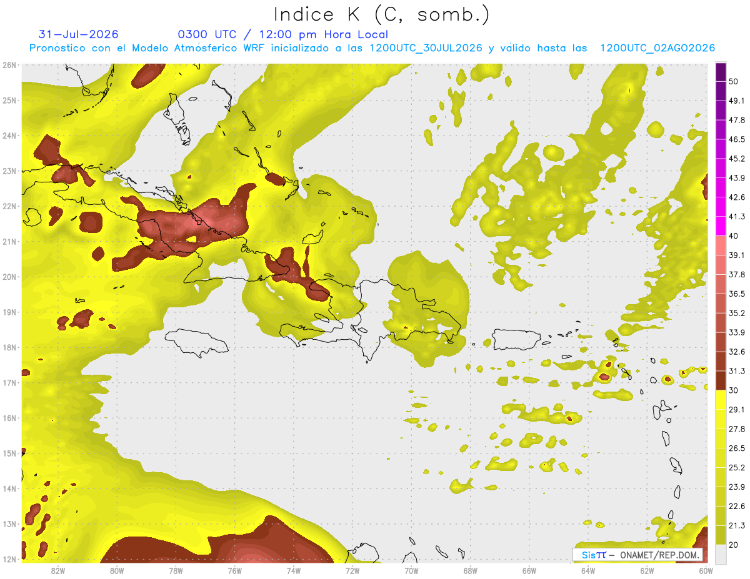Click legend value "25.2"
Image resolution: width=750 pixels, height=579 pixels.
click(737, 468)
